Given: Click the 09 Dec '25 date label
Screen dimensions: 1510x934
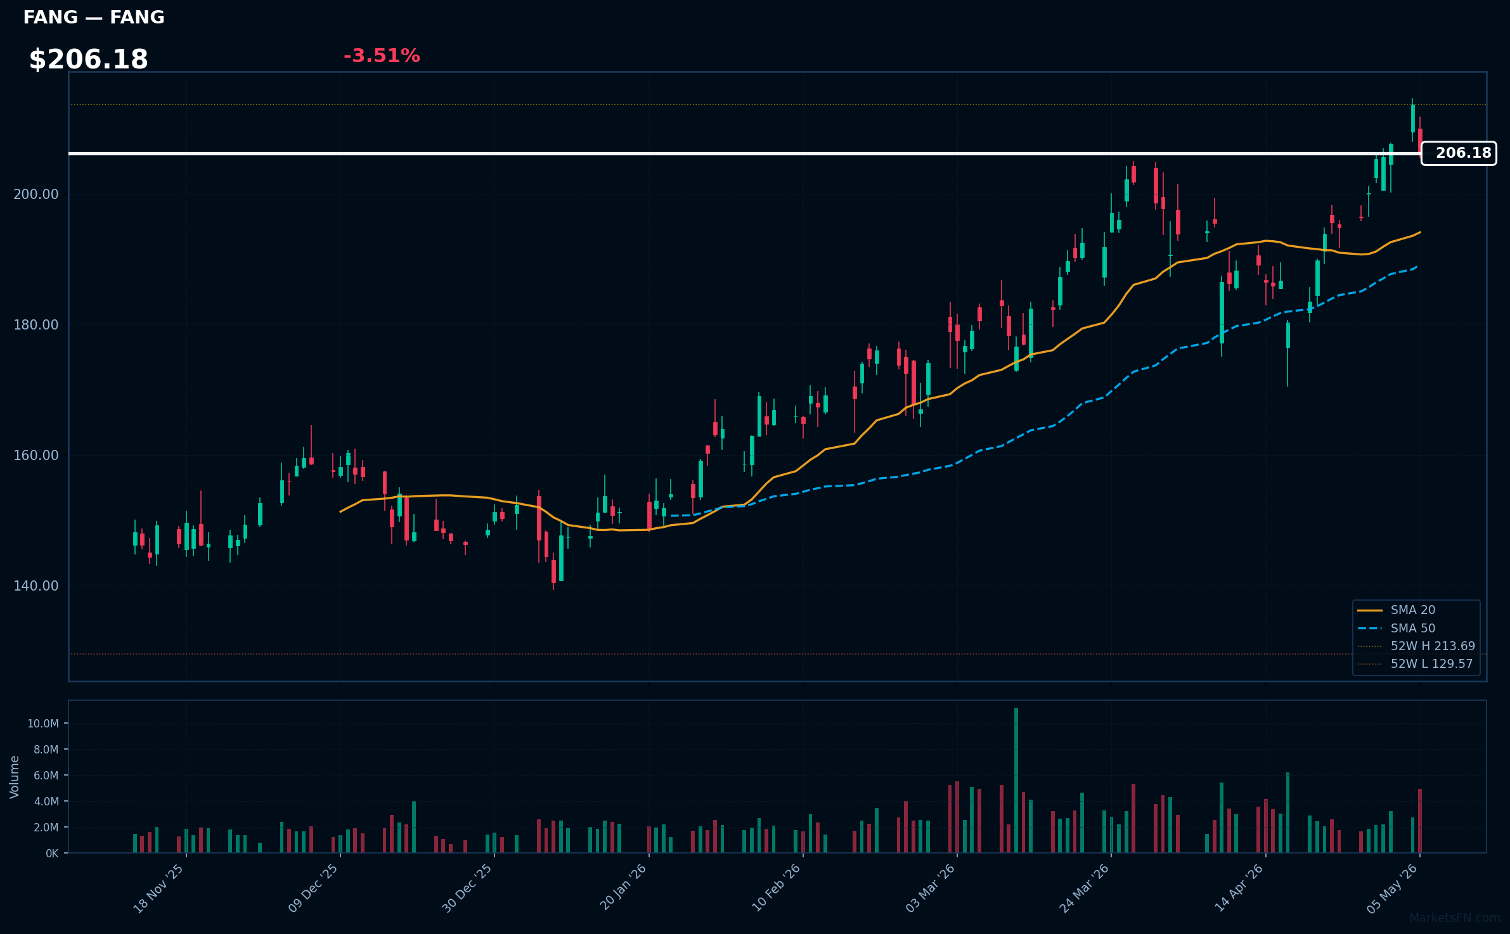Looking at the screenshot, I should (x=313, y=888).
